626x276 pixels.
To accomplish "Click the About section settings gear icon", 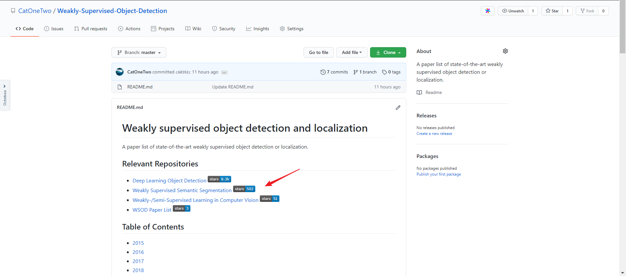I will [x=505, y=51].
